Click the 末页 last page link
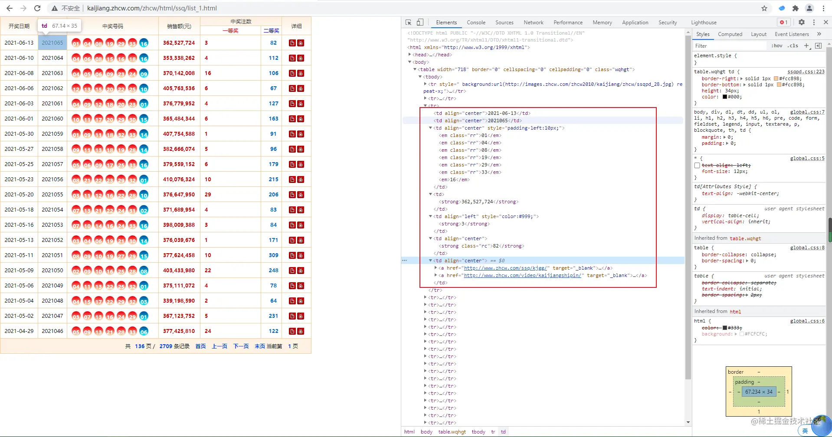 pyautogui.click(x=259, y=346)
